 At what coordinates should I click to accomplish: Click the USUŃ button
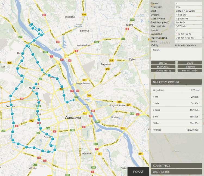click(190, 63)
